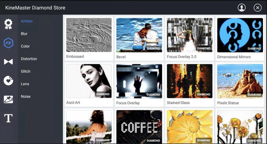Click the DIAMOND badge on Bevel
The width and height of the screenshot is (267, 144).
153,49
